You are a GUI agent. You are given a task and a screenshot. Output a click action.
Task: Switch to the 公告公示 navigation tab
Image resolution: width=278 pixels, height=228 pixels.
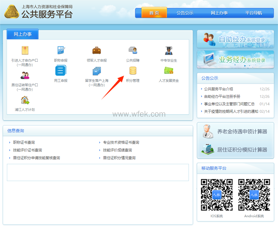pyautogui.click(x=185, y=13)
